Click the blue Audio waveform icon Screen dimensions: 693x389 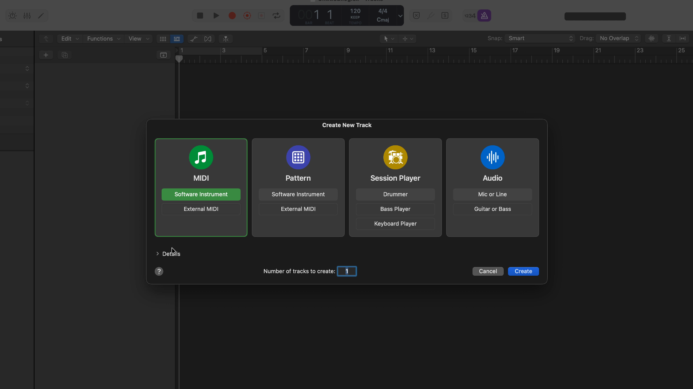(x=492, y=157)
